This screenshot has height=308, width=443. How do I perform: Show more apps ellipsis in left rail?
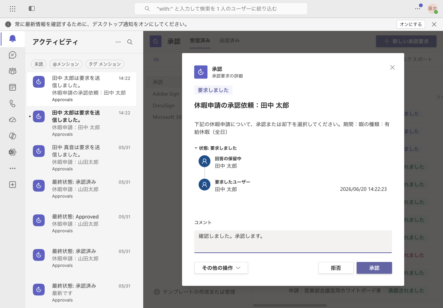pyautogui.click(x=13, y=168)
